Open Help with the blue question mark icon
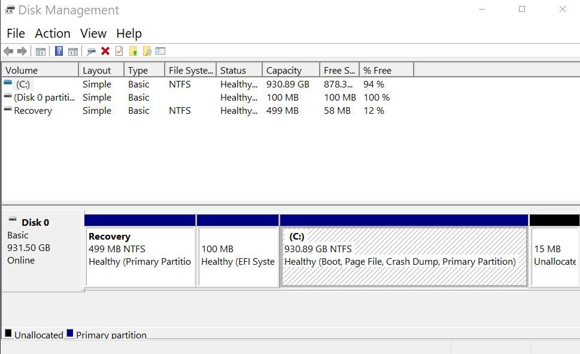This screenshot has width=580, height=354. coord(59,51)
